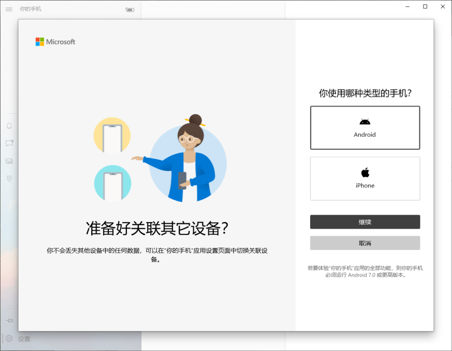Open 设置 settings gear icon
452x351 pixels.
point(9,339)
